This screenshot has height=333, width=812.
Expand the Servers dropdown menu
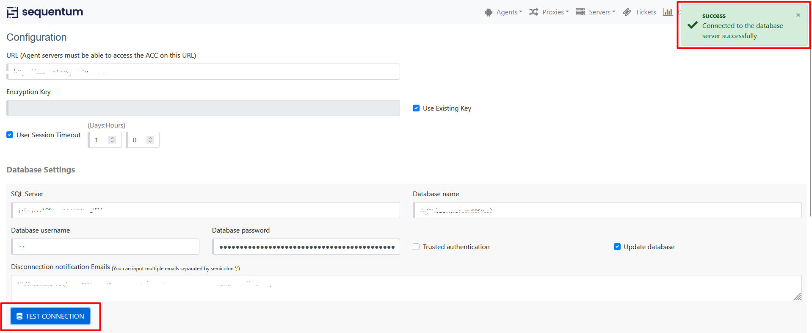[602, 12]
